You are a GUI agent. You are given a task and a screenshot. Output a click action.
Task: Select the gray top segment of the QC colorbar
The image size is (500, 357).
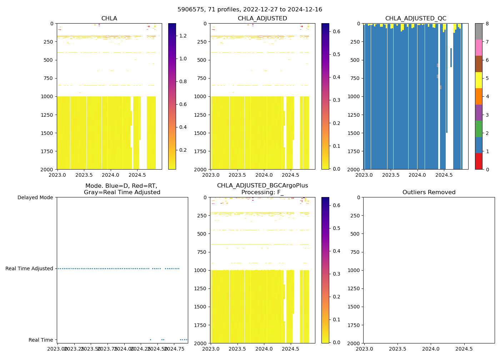coord(479,31)
